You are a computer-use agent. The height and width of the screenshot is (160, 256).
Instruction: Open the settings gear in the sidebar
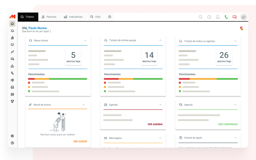tap(12, 136)
